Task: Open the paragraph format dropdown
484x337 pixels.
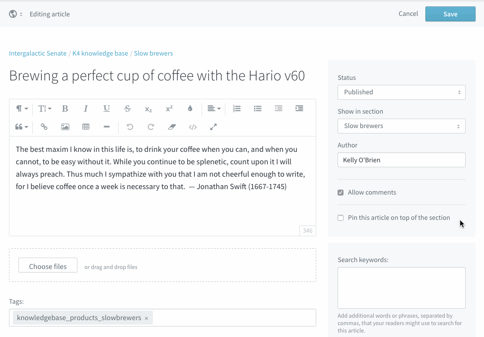Action: point(22,109)
